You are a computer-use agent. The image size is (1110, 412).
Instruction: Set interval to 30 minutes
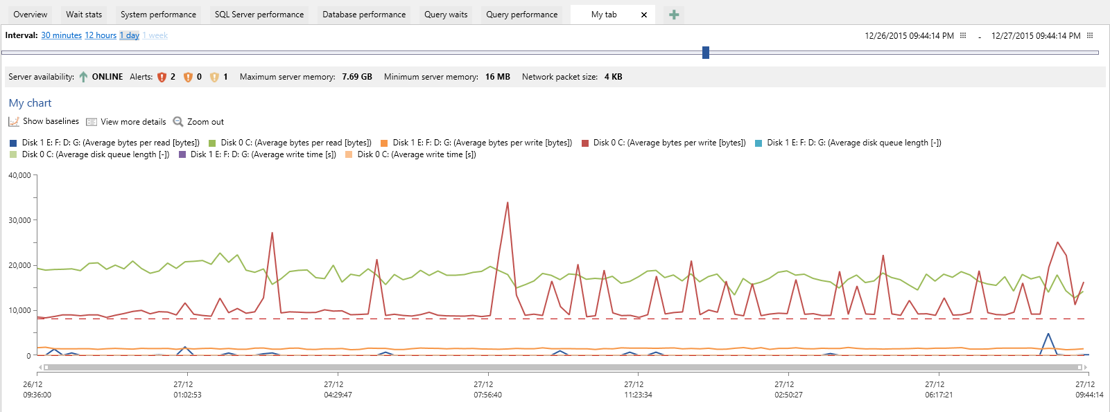61,35
